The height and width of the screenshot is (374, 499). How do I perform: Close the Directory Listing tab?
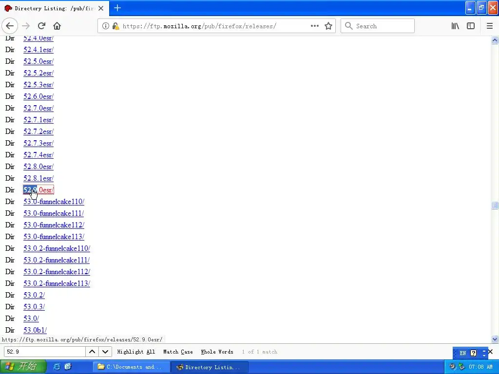tap(101, 8)
